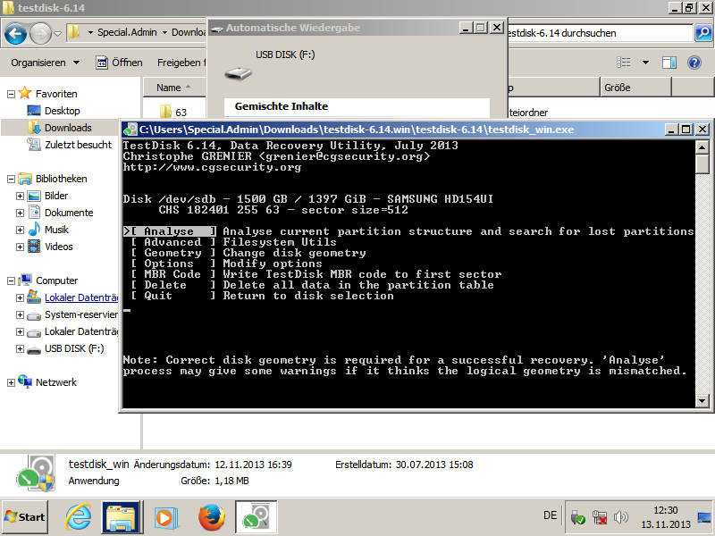Click the Videos filmstrip icon

[34, 247]
